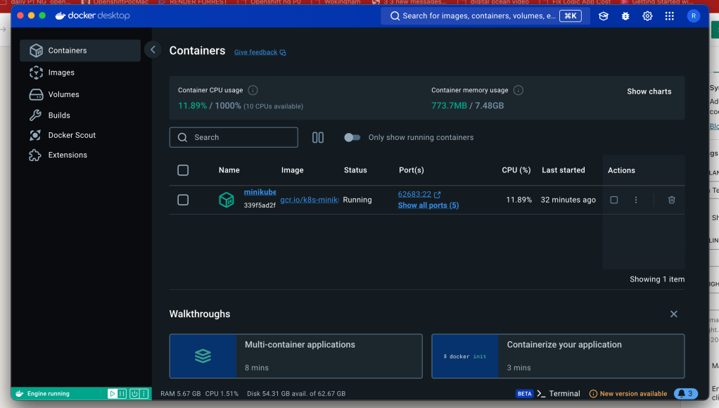This screenshot has width=719, height=408.
Task: Open the notifications bell with 3
Action: (685, 394)
